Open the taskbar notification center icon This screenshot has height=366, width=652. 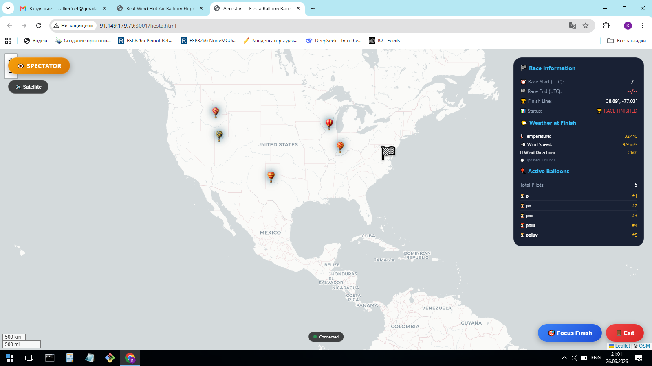pos(639,358)
